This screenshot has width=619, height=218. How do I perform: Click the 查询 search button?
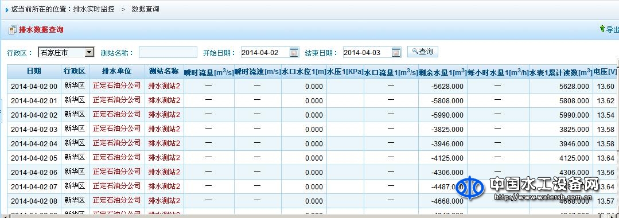tap(423, 52)
